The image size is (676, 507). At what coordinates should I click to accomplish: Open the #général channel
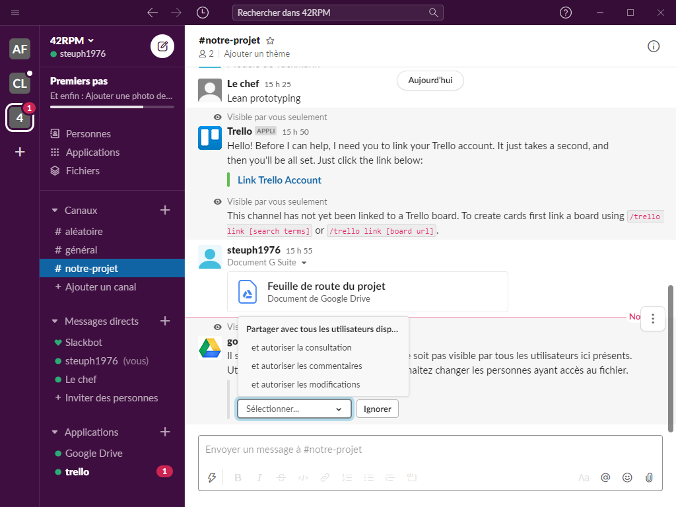point(112,250)
